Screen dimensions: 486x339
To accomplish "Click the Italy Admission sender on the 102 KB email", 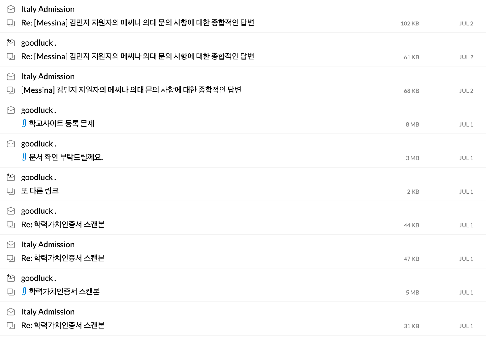I will point(48,9).
